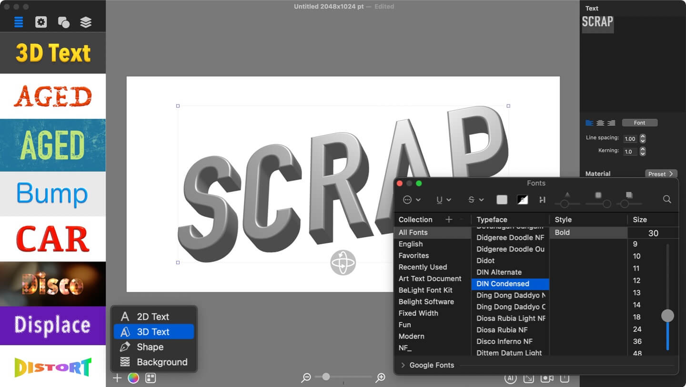The image size is (686, 387).
Task: Click the Line spacing stepper
Action: click(x=643, y=139)
